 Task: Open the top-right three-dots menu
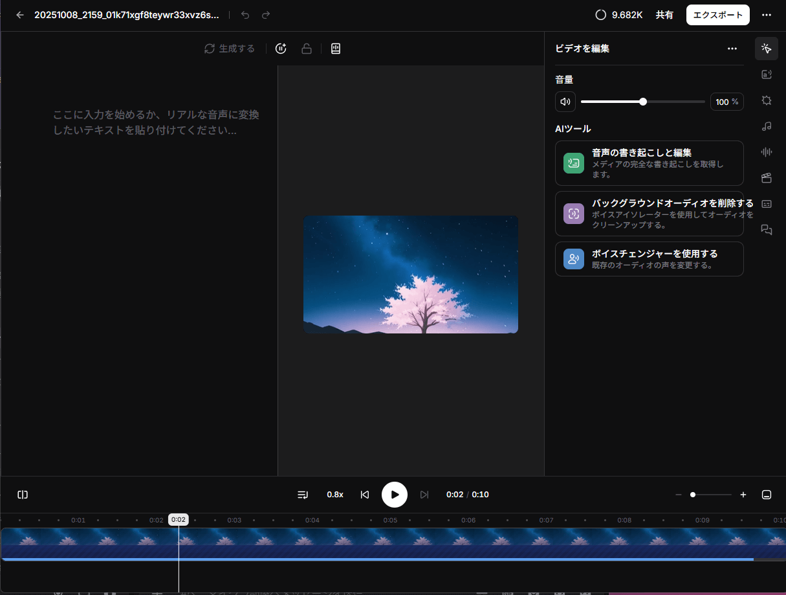[x=767, y=15]
